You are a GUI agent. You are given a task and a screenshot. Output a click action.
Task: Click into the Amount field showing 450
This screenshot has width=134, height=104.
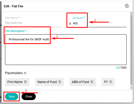tap(100, 23)
